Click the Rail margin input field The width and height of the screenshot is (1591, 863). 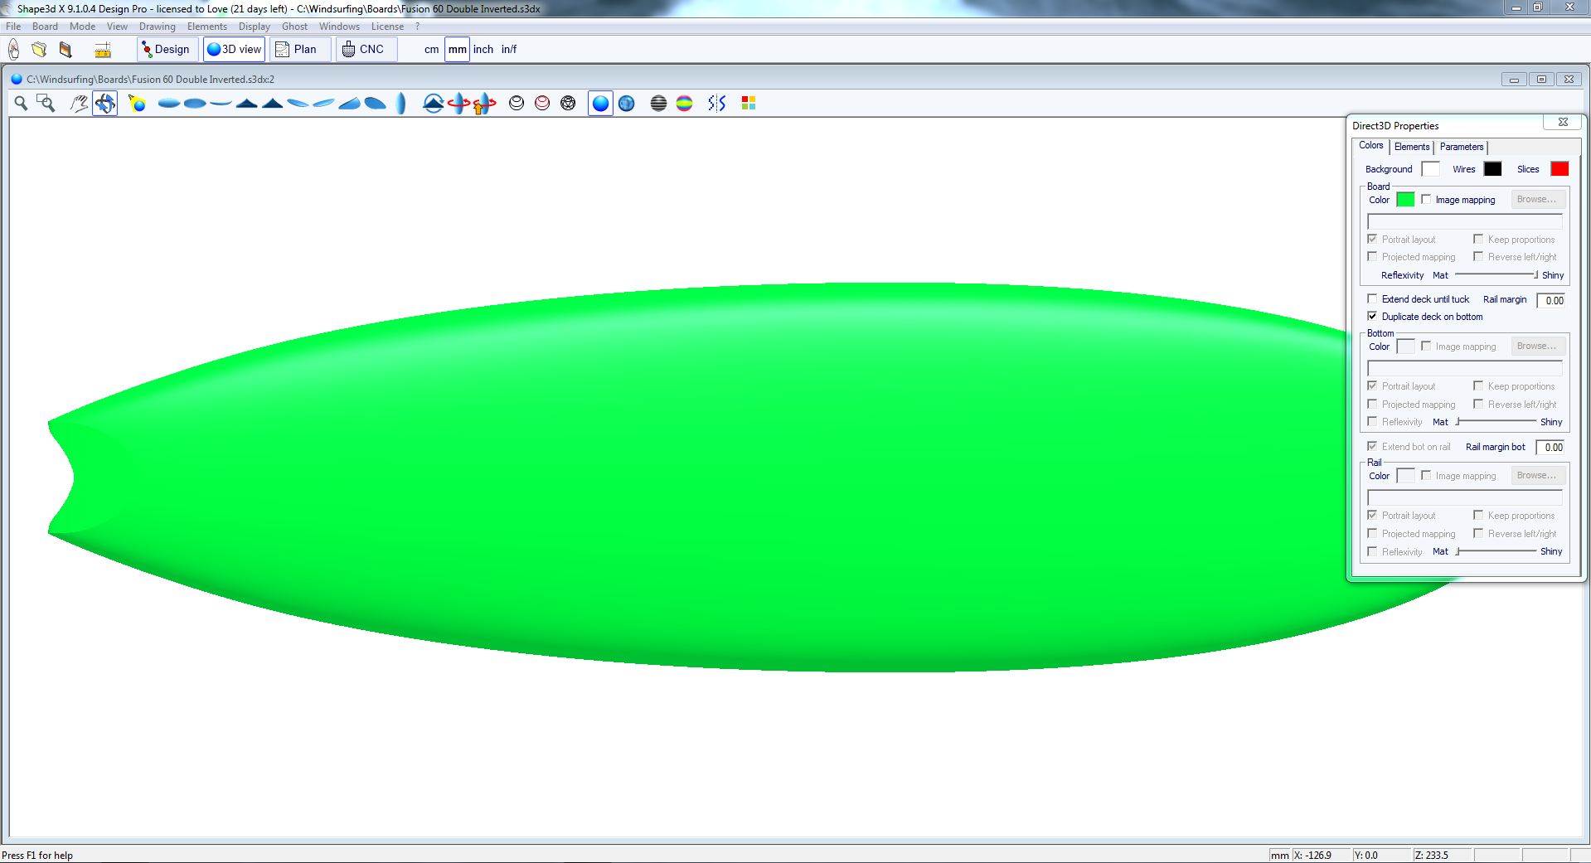pos(1550,300)
